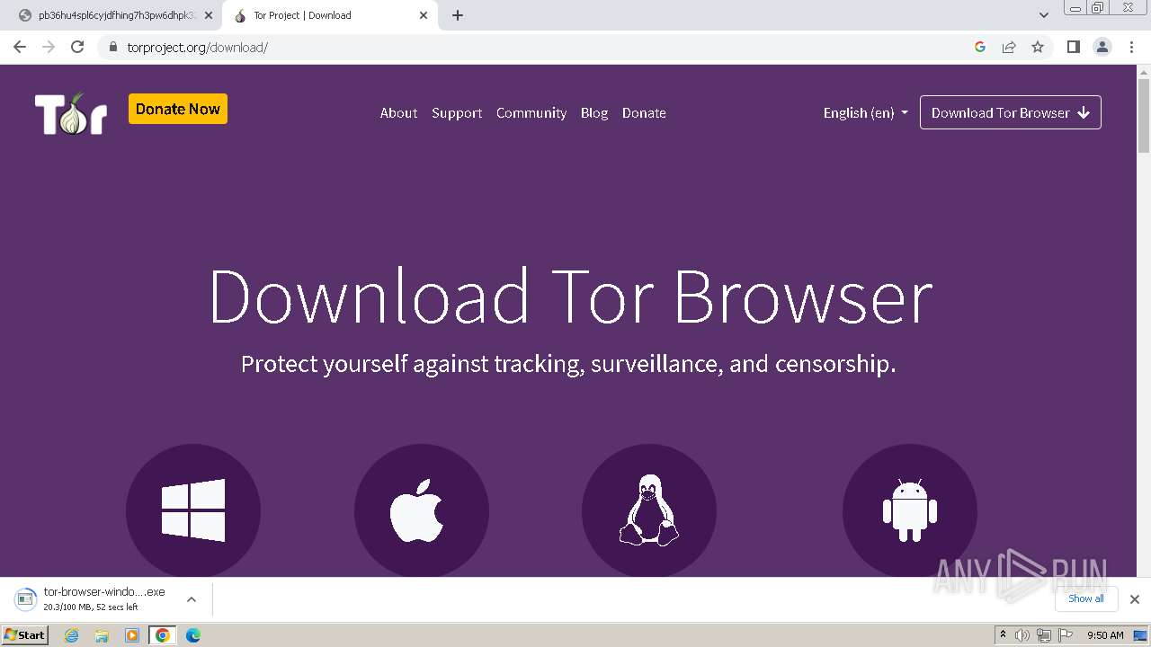Click the Tor onion logo
This screenshot has height=647, width=1151.
71,113
